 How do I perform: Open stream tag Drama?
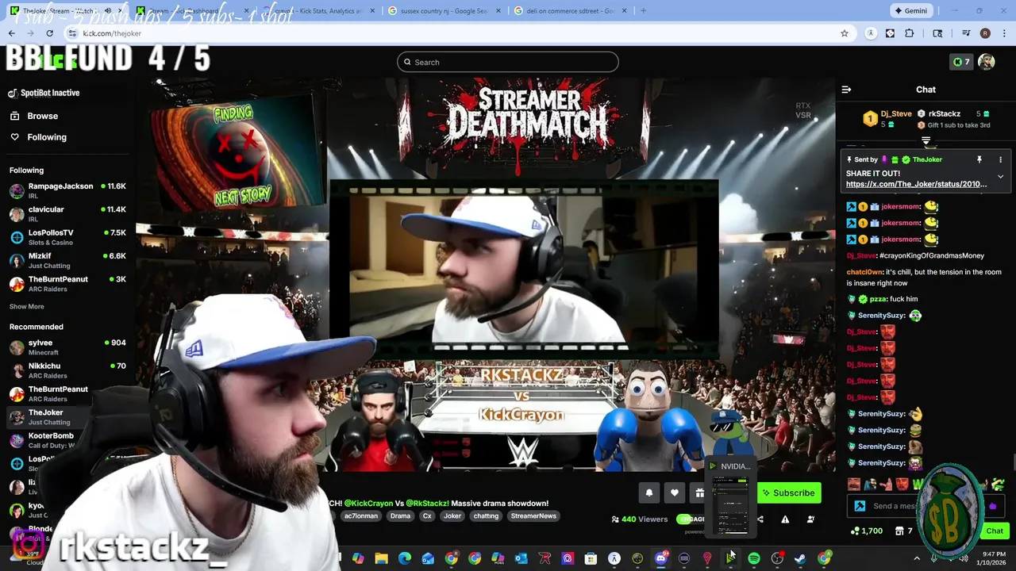click(x=400, y=515)
